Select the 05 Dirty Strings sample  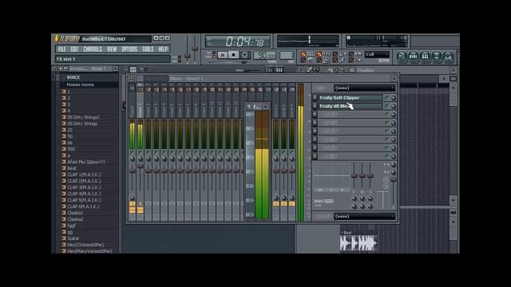tap(82, 124)
